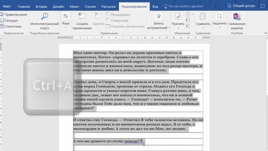This screenshot has height=151, width=268.
Task: Switch to the Главная tab
Action: click(24, 7)
